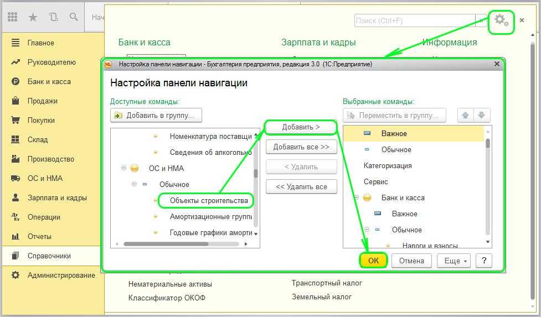Go to Зарплата и кадры in sidebar
The width and height of the screenshot is (541, 317).
coord(56,198)
